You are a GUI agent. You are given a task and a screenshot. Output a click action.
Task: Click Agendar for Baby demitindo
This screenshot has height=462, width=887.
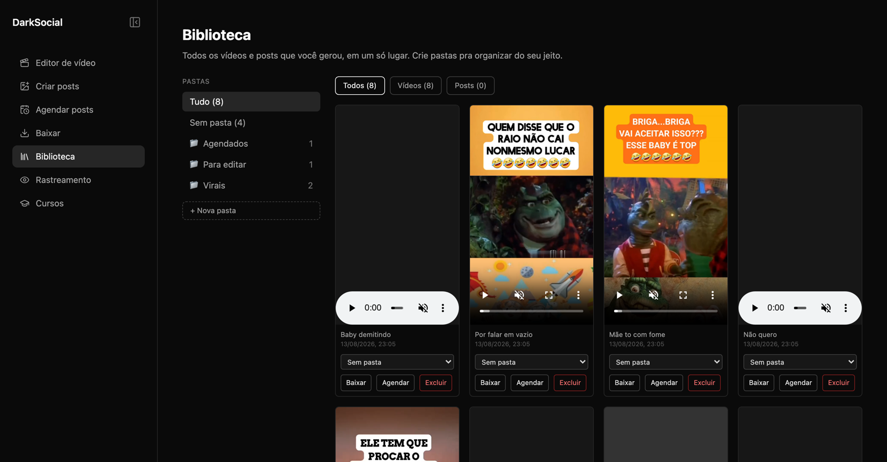pyautogui.click(x=395, y=383)
